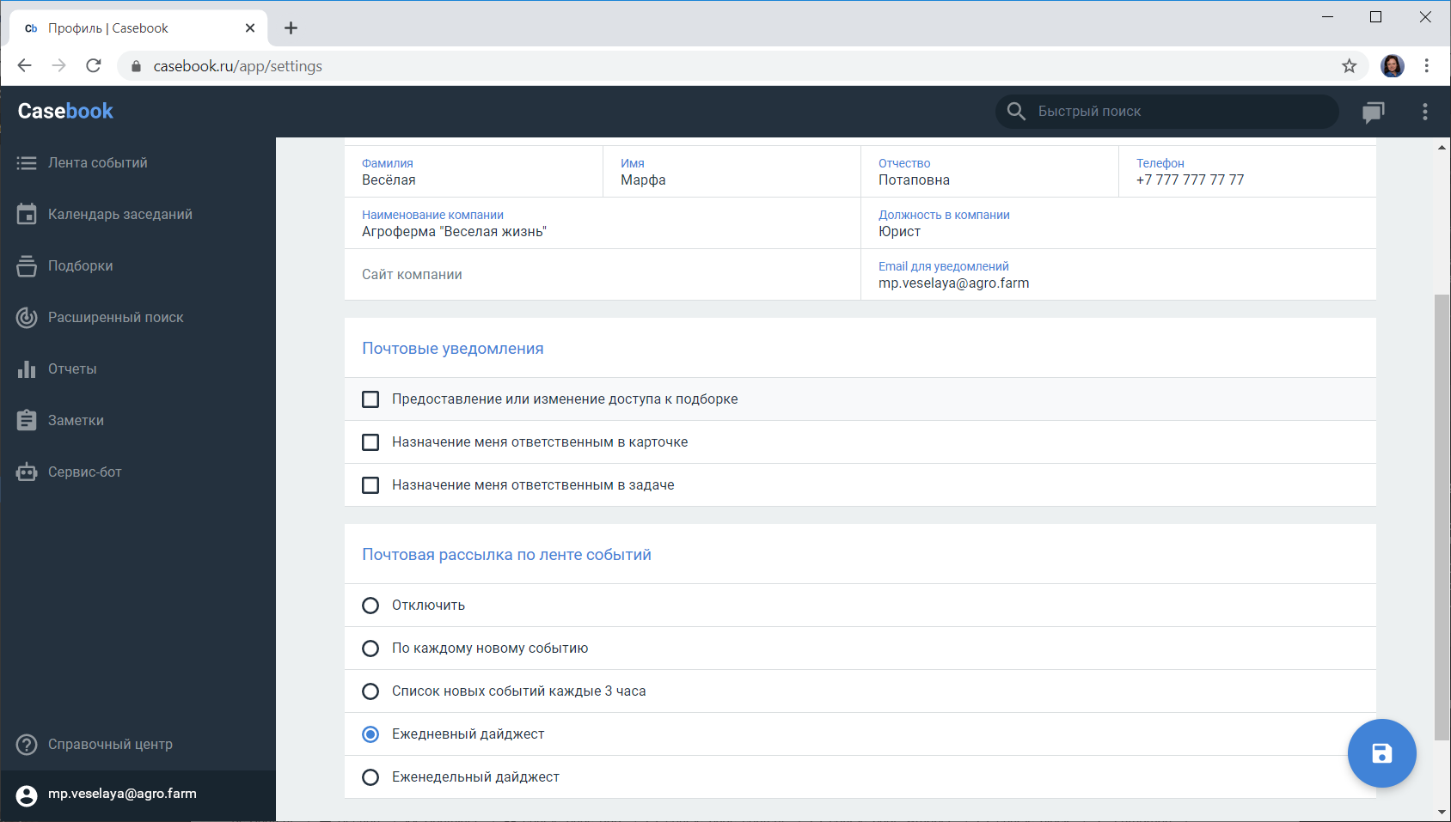1451x822 pixels.
Task: Switch to the Профиль | Casebook browser tab
Action: (138, 28)
